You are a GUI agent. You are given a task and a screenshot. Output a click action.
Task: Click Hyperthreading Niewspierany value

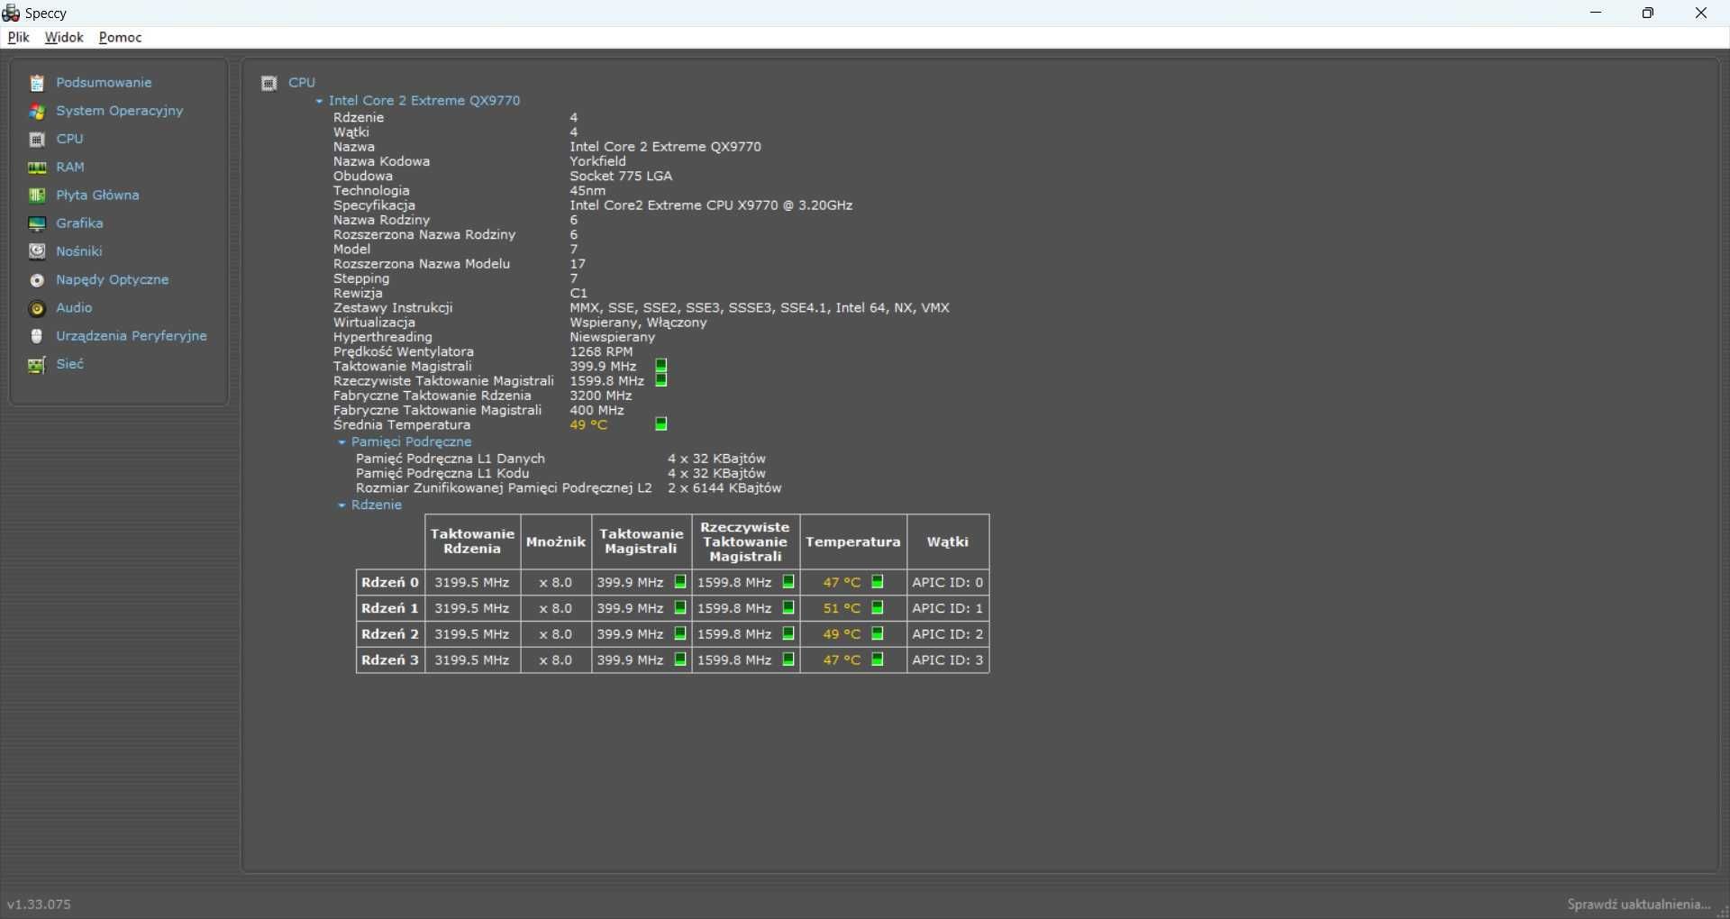612,337
